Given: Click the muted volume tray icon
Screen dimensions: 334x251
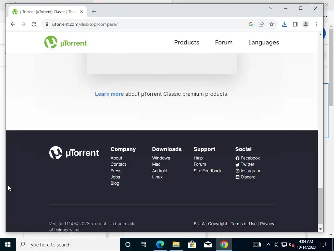Looking at the screenshot, I should (x=292, y=244).
